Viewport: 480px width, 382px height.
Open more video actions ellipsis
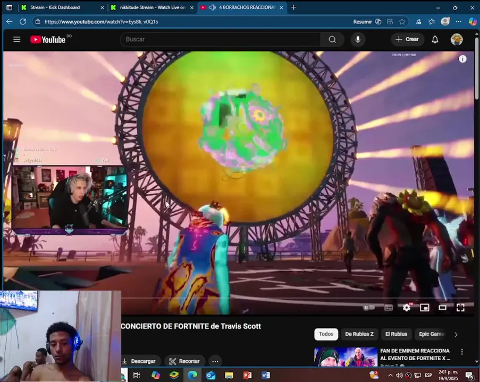pyautogui.click(x=215, y=361)
